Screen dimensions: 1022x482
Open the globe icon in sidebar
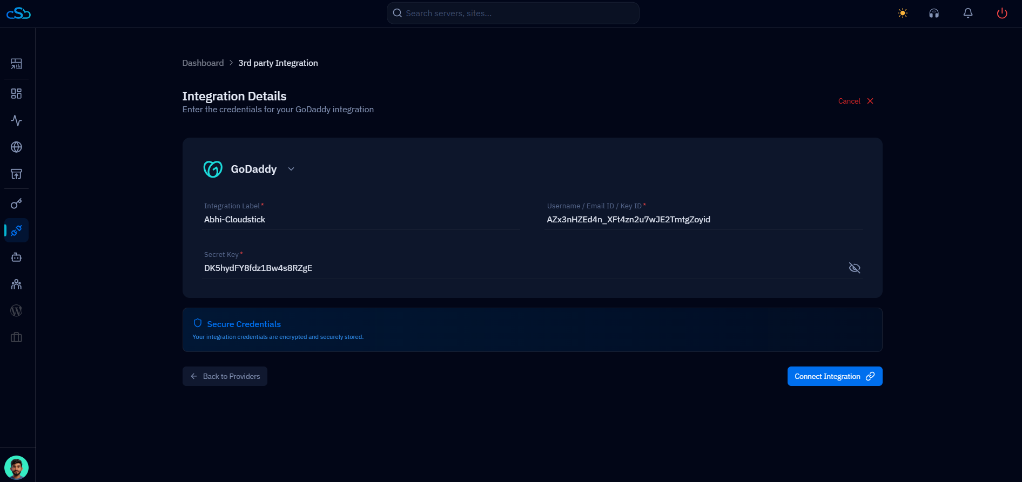tap(17, 147)
